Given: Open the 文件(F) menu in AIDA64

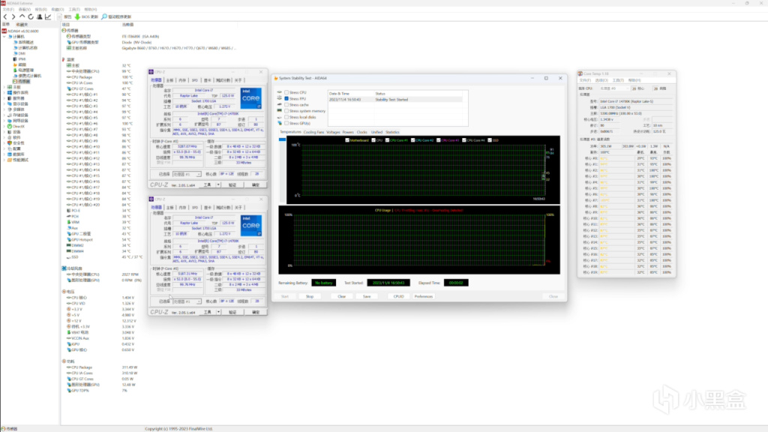Looking at the screenshot, I should pos(8,9).
